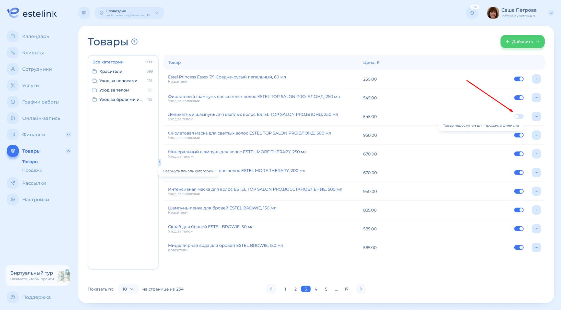Open Минеральный шампунь MORE THERAPY product link

(x=237, y=152)
